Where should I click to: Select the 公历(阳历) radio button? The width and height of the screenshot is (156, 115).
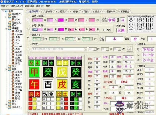pos(28,20)
